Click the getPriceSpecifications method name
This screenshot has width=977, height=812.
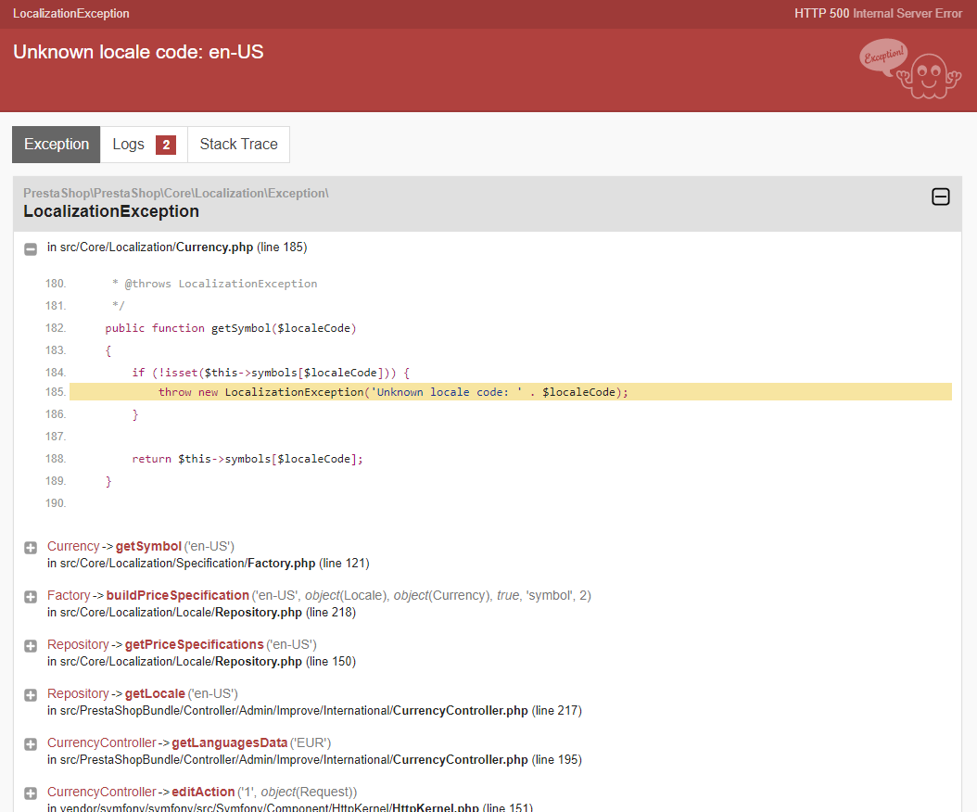[195, 645]
